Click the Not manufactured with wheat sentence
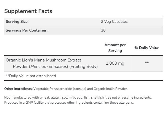This screenshot has width=167, height=115. pyautogui.click(x=40, y=98)
